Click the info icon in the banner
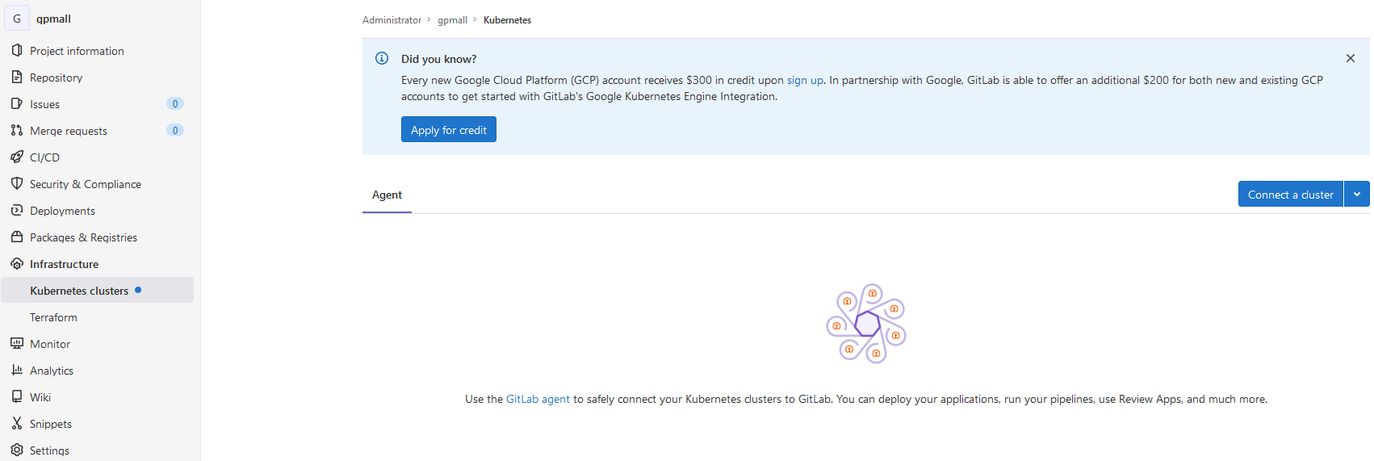 click(382, 58)
